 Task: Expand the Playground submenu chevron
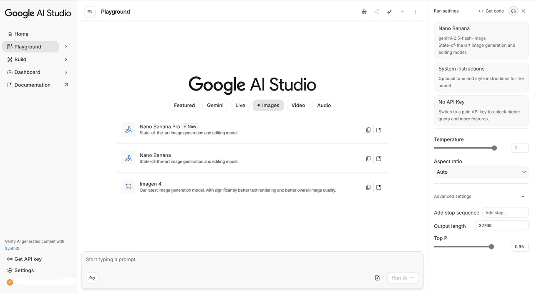click(66, 47)
